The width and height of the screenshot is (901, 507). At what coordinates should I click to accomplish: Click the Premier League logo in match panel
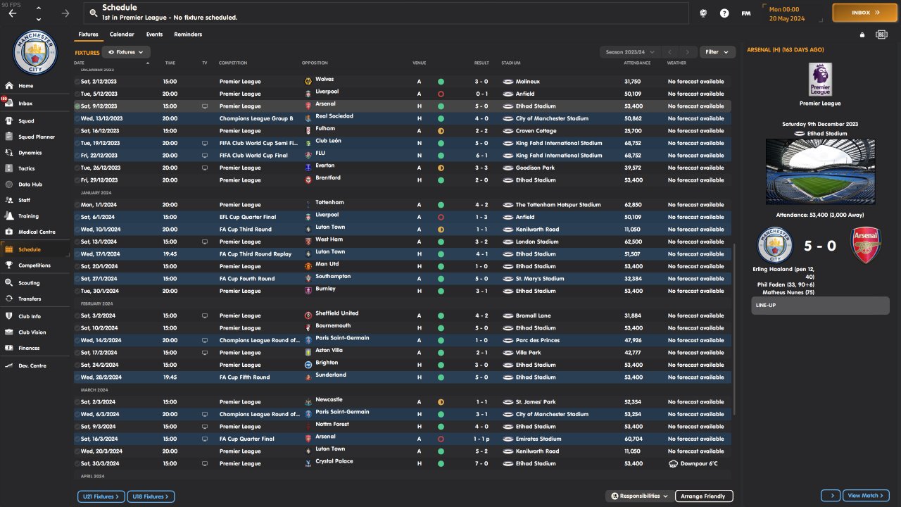(x=820, y=79)
